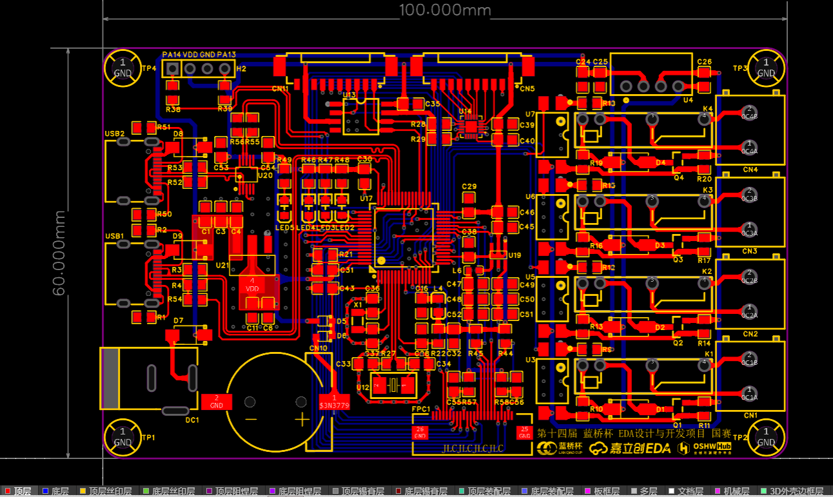The image size is (833, 497).
Task: Click the FPC1 pad 25 GND
Action: pyautogui.click(x=525, y=432)
